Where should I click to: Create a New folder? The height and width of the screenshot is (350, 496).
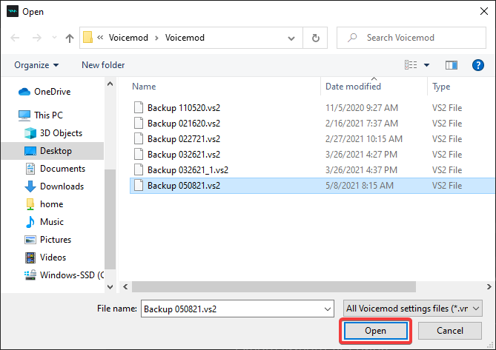[x=103, y=65]
